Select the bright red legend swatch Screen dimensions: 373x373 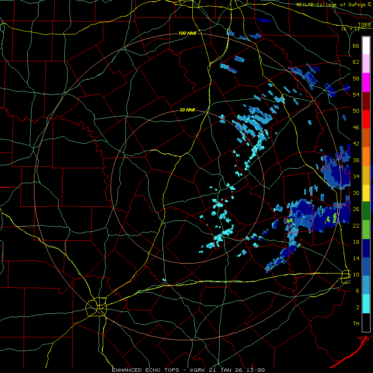coord(366,119)
